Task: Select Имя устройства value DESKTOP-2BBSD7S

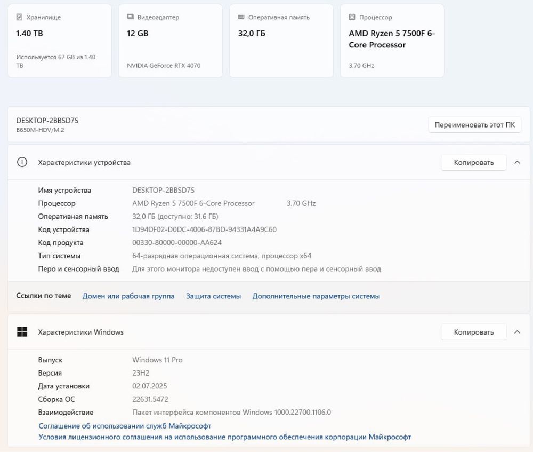Action: coord(163,191)
